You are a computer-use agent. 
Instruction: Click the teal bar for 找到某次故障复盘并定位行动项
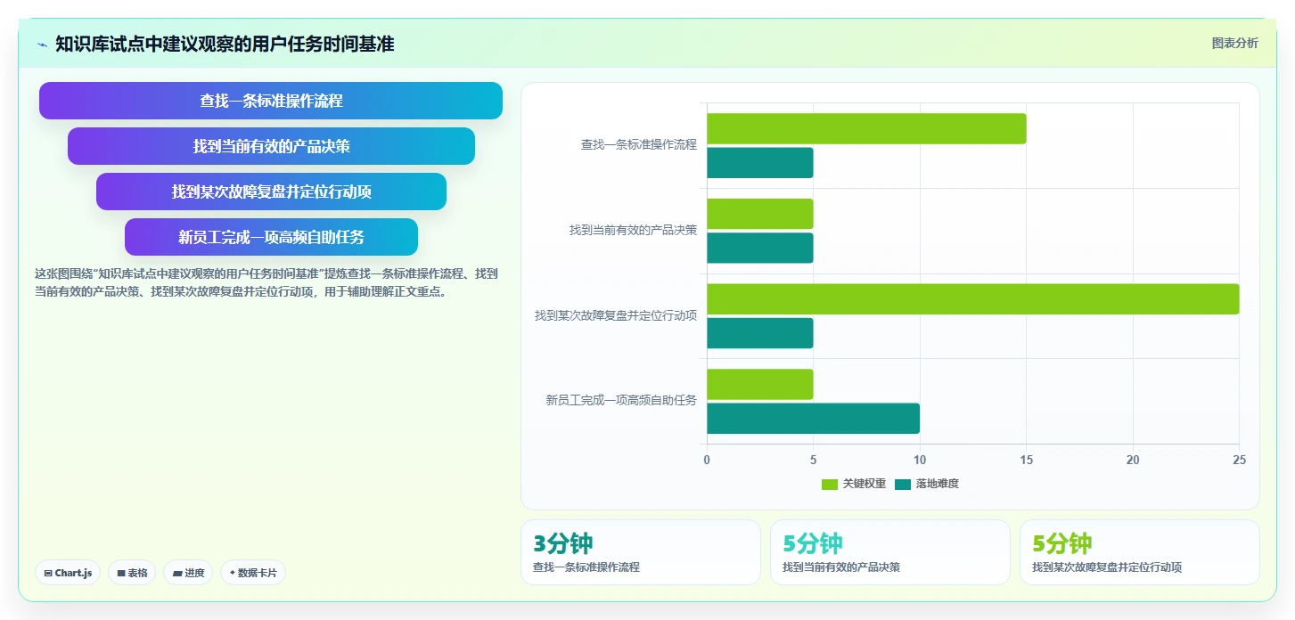tap(760, 333)
